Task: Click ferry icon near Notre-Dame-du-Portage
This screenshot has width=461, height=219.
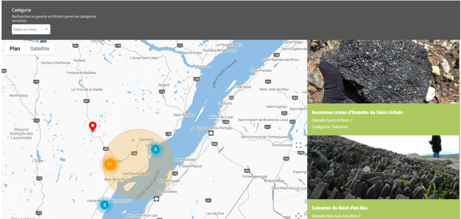Action: tap(211, 133)
